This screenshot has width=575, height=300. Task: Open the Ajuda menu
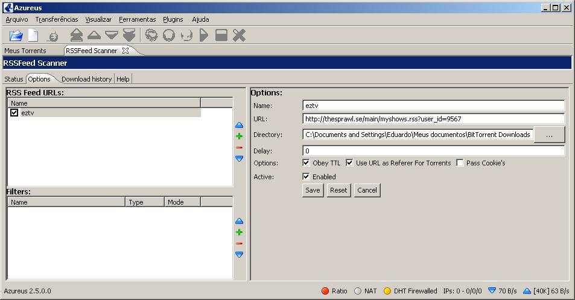click(200, 19)
